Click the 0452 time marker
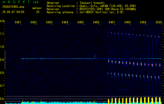 tap(34, 22)
